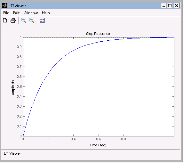Click the 0.1 amplitude tick label
This screenshot has height=163, width=183.
[19, 126]
